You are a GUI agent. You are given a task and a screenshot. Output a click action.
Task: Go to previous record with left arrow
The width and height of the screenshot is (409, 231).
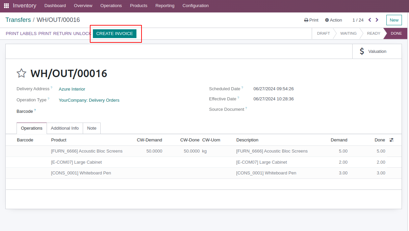point(370,20)
